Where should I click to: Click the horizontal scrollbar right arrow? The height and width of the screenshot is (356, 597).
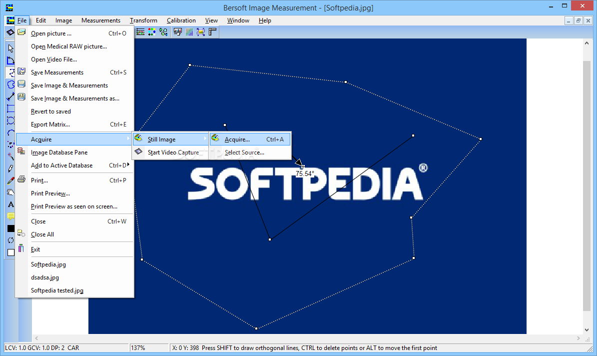[x=579, y=338]
